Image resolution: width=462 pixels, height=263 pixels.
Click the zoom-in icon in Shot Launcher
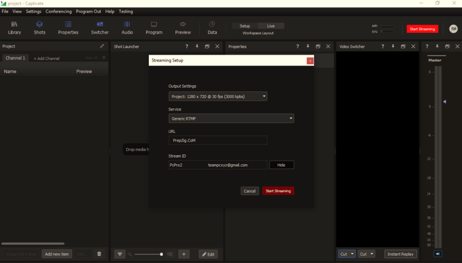point(170,254)
